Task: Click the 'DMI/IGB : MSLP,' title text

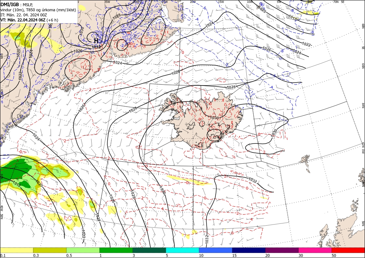Action: pyautogui.click(x=16, y=4)
